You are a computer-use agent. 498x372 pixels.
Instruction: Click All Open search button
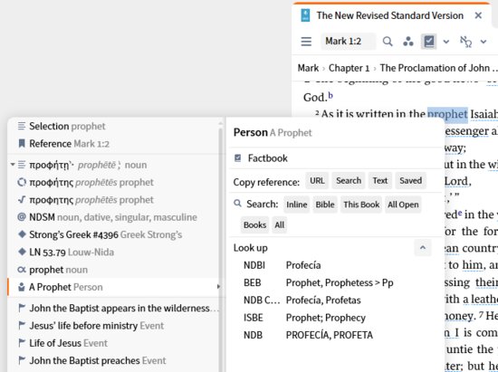point(403,205)
